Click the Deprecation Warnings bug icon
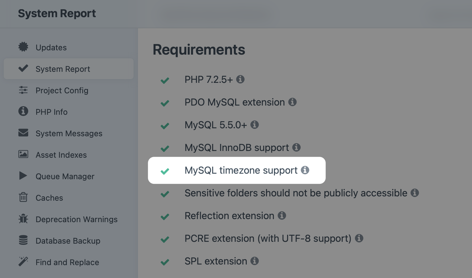The image size is (472, 278). point(23,218)
